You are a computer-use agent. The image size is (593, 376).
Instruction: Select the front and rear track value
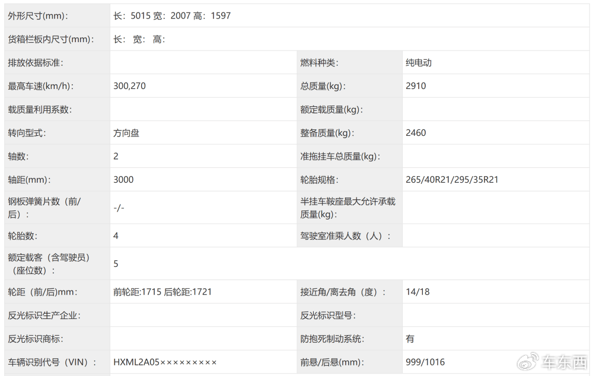tap(162, 292)
